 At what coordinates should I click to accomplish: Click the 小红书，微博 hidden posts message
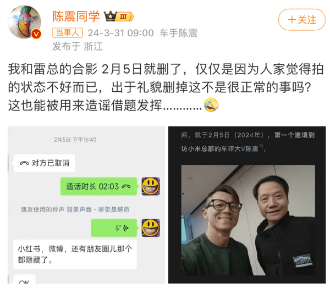[x=75, y=254]
